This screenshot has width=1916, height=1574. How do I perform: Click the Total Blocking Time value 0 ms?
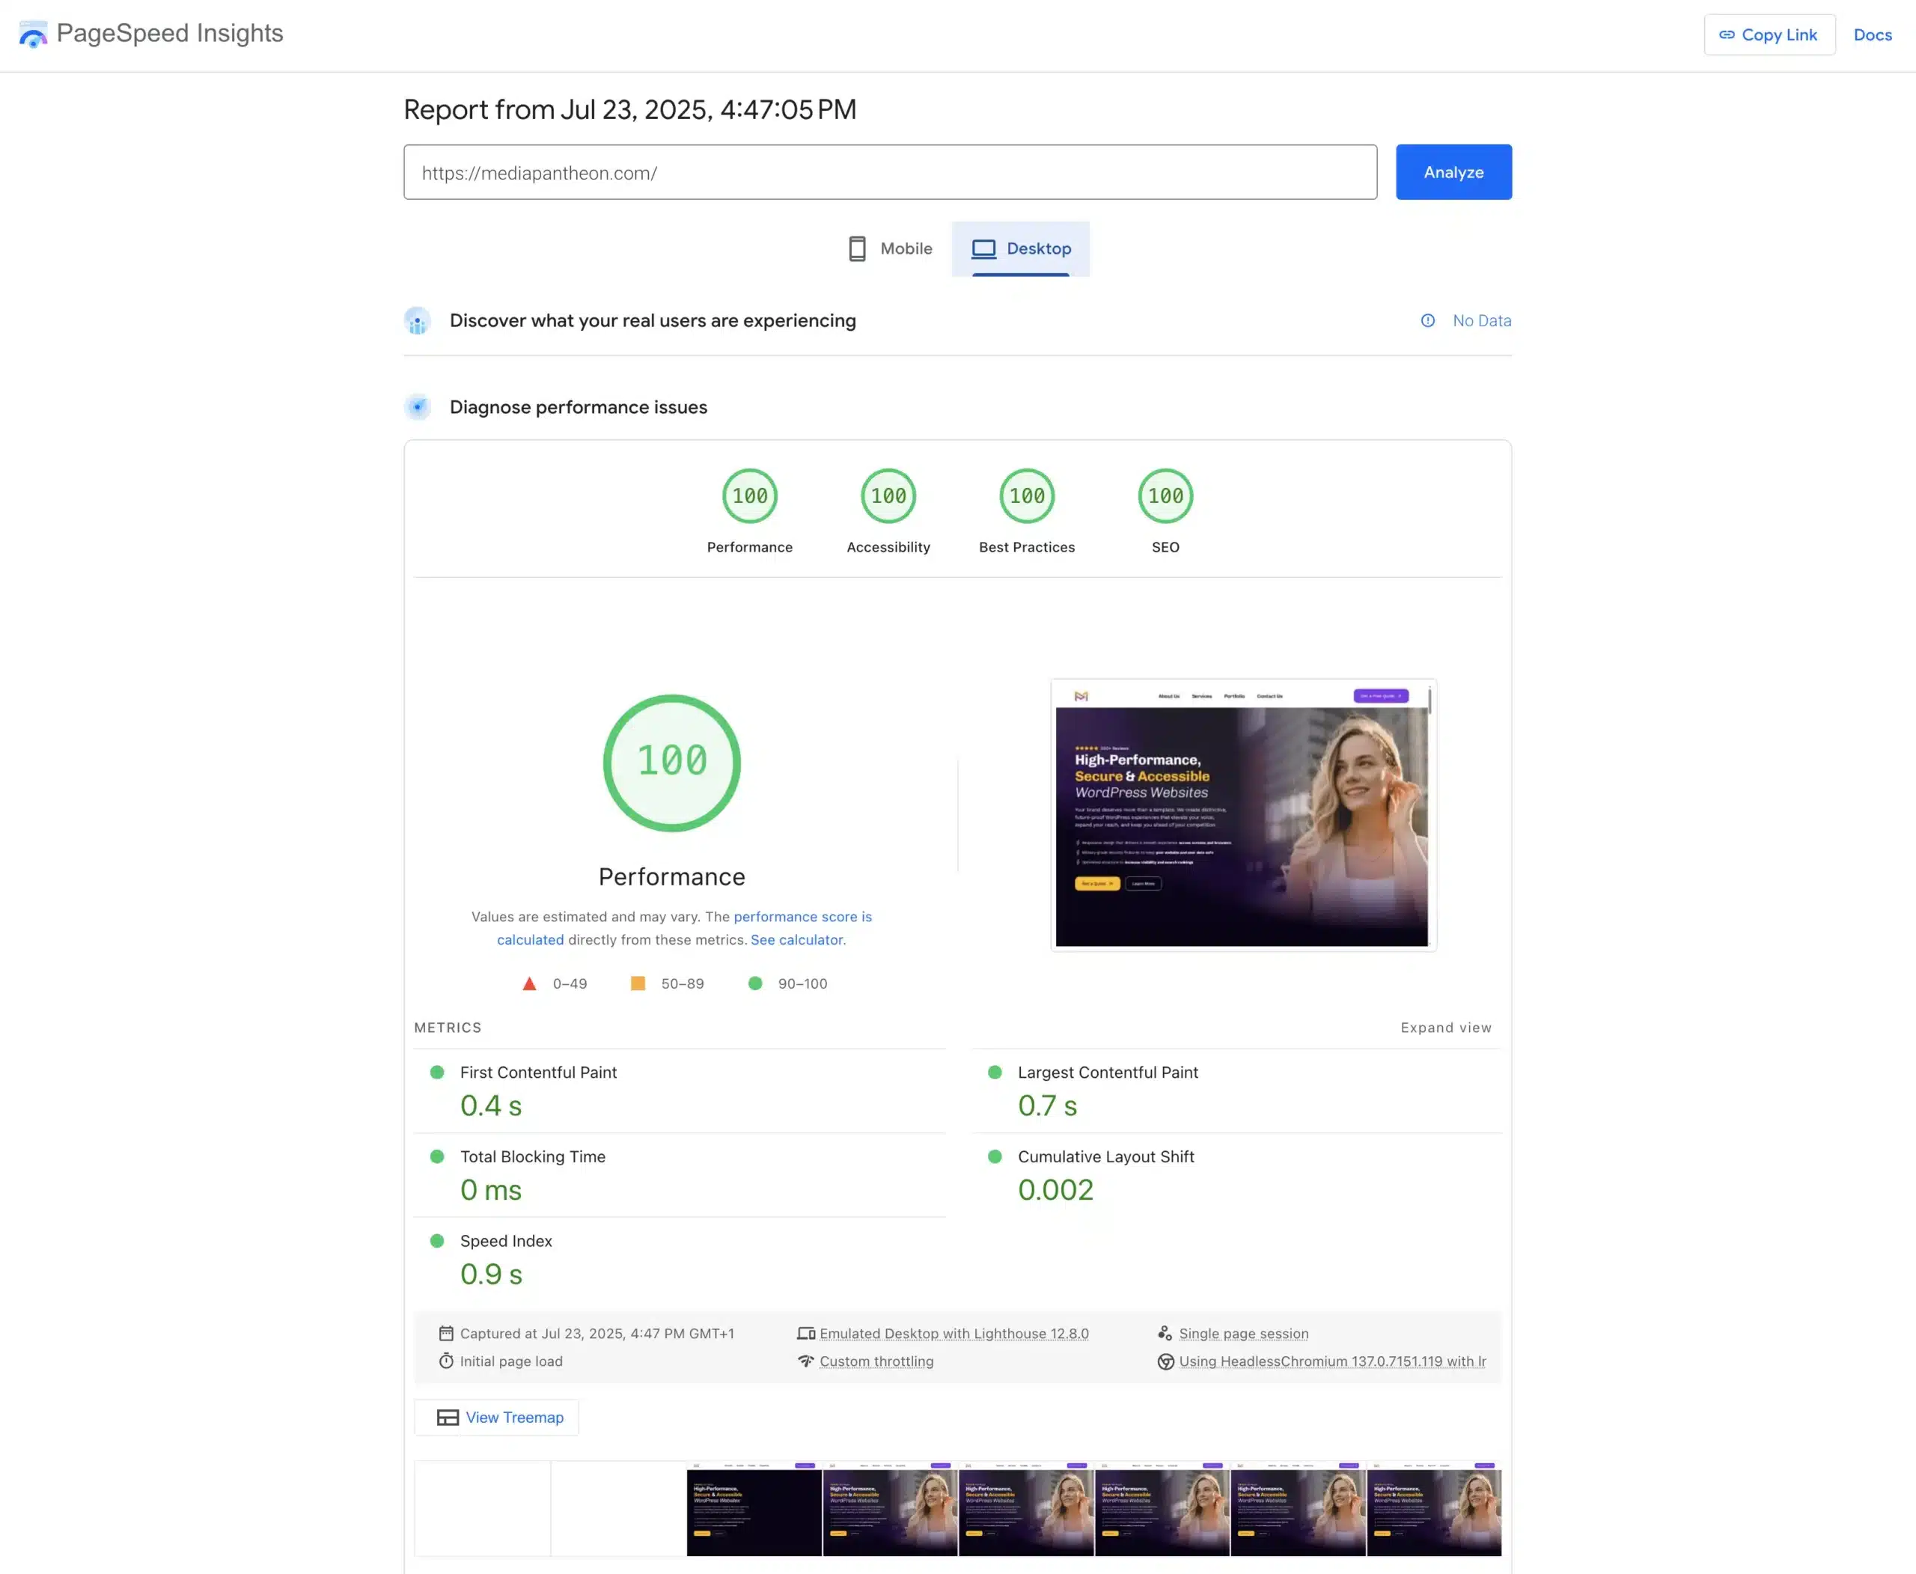tap(490, 1189)
